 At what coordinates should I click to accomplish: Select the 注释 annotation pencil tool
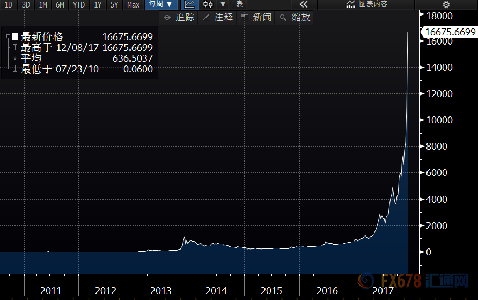pyautogui.click(x=218, y=17)
